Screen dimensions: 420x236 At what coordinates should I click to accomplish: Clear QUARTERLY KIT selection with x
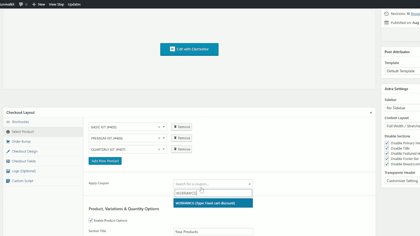point(159,149)
